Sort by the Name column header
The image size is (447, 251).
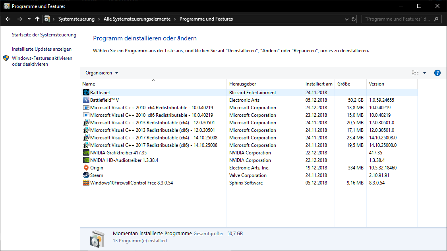point(153,84)
